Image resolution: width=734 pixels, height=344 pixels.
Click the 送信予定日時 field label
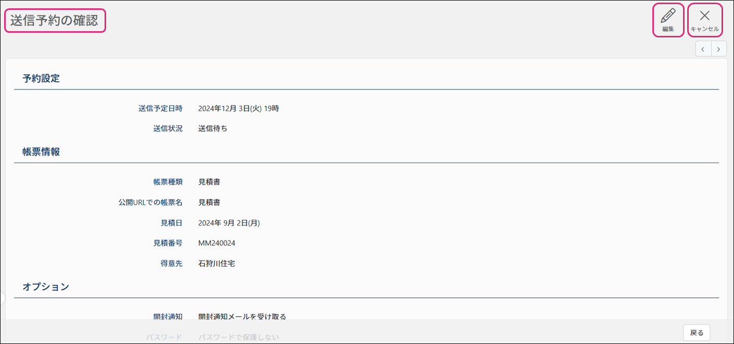[x=160, y=109]
